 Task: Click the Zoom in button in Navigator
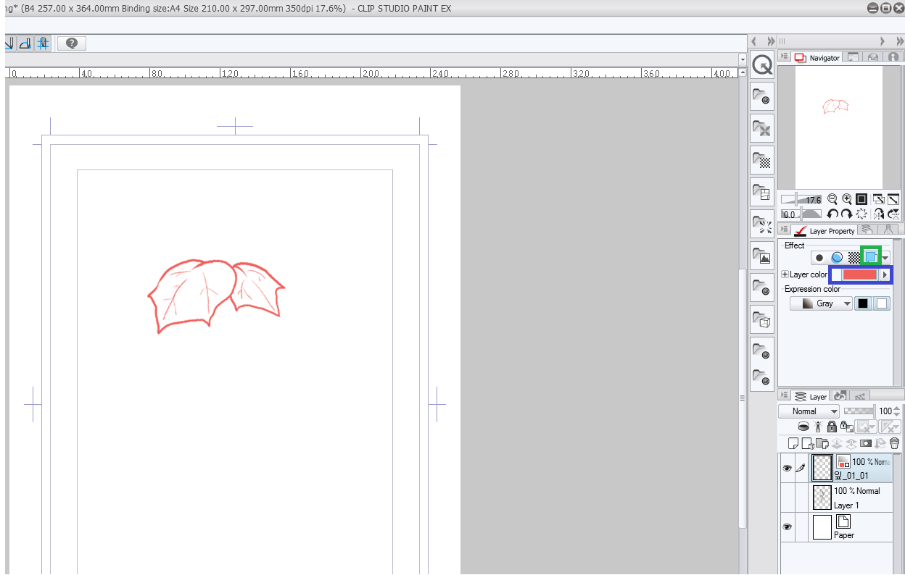click(x=846, y=199)
